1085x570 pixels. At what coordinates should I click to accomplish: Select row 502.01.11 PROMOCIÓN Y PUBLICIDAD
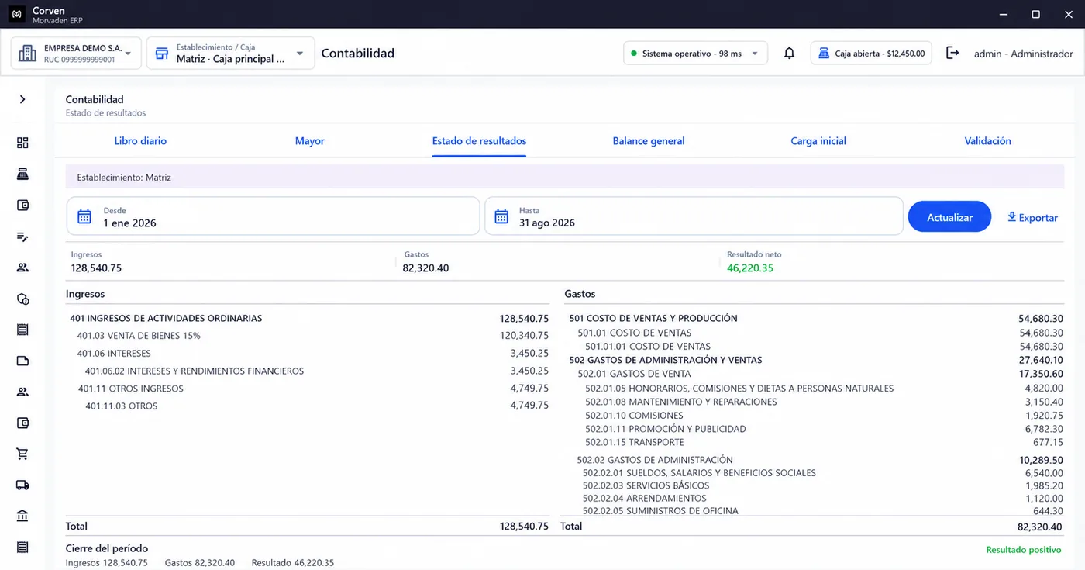coord(814,429)
